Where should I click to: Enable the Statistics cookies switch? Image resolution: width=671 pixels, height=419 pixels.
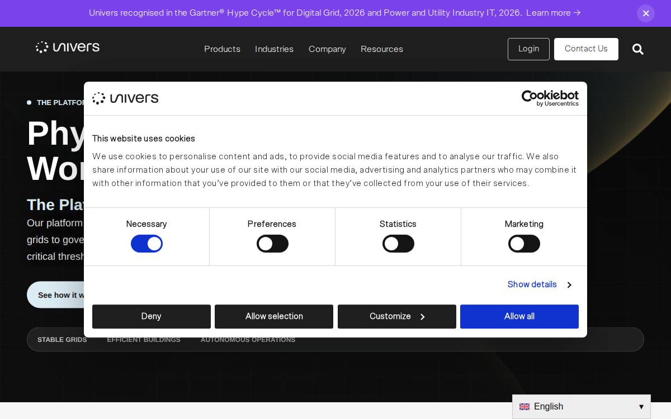click(398, 244)
